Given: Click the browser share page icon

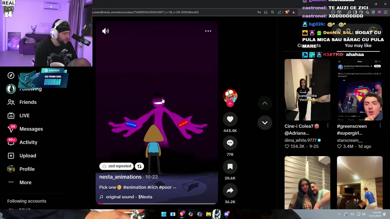Looking at the screenshot, I should [279, 12].
